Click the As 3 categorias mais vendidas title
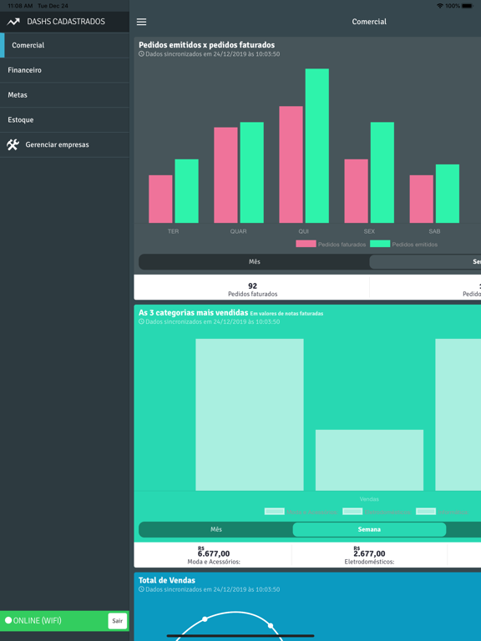 click(194, 313)
